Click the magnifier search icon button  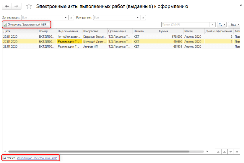pos(222,25)
